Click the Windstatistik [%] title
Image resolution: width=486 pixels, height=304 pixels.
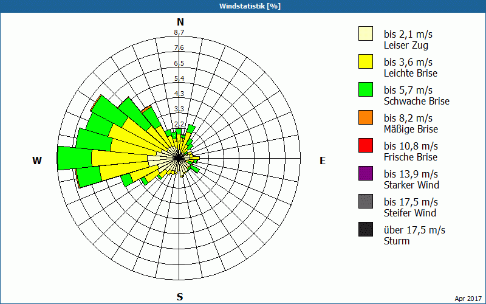tap(250, 6)
